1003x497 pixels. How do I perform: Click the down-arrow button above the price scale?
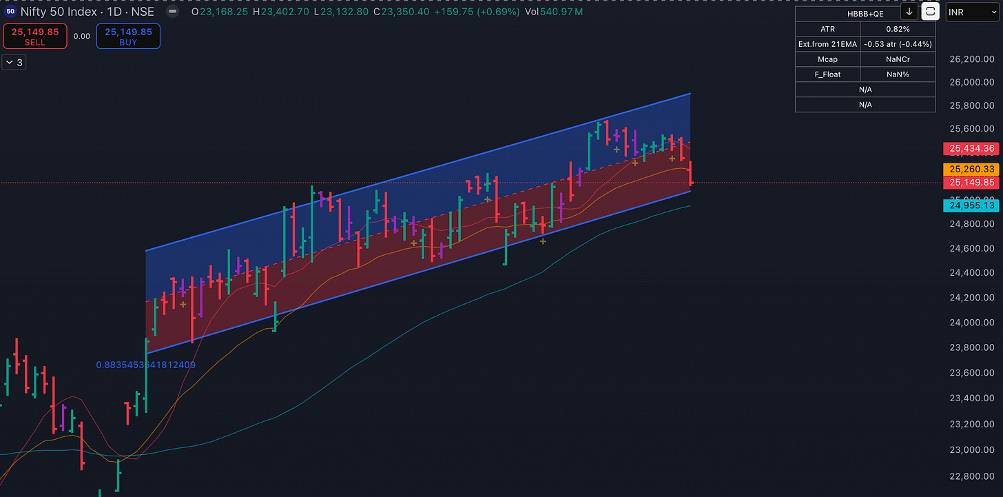[909, 11]
